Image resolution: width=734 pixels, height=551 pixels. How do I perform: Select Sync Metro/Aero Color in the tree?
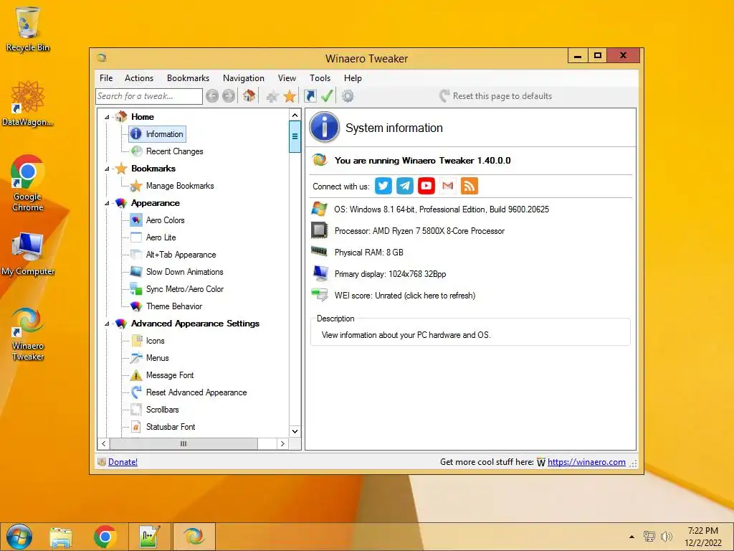click(x=184, y=289)
